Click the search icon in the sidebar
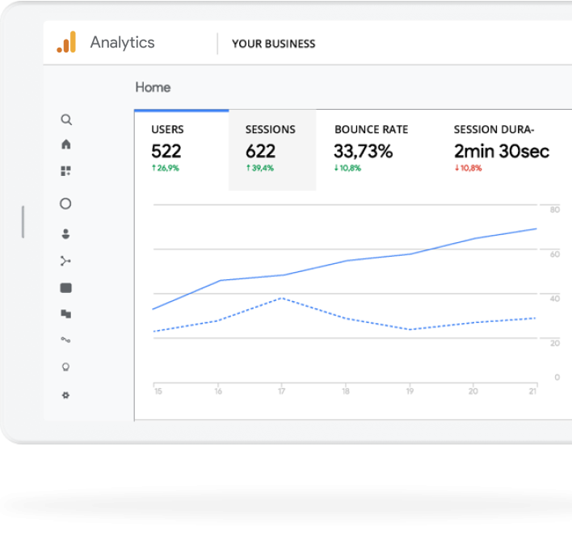 pyautogui.click(x=66, y=119)
